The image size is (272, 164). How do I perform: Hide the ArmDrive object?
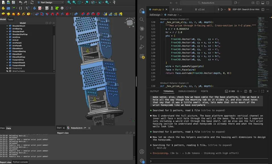tap(7, 37)
